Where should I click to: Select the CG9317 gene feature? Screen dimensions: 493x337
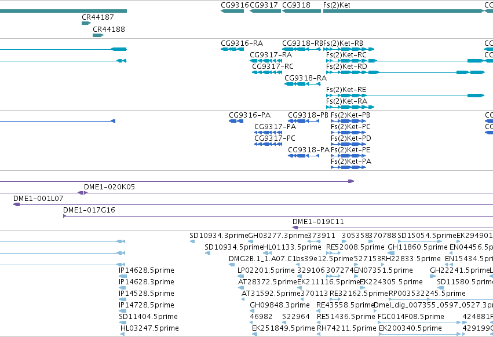click(x=265, y=11)
